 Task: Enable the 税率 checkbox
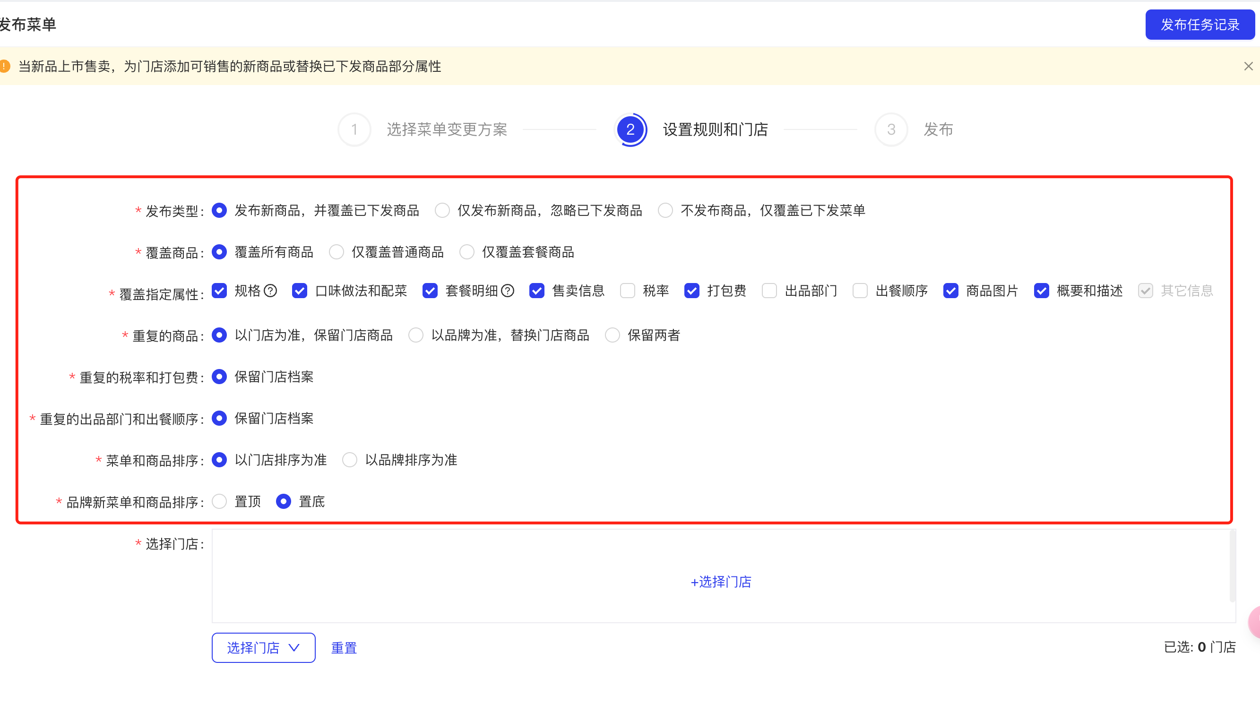click(x=628, y=291)
